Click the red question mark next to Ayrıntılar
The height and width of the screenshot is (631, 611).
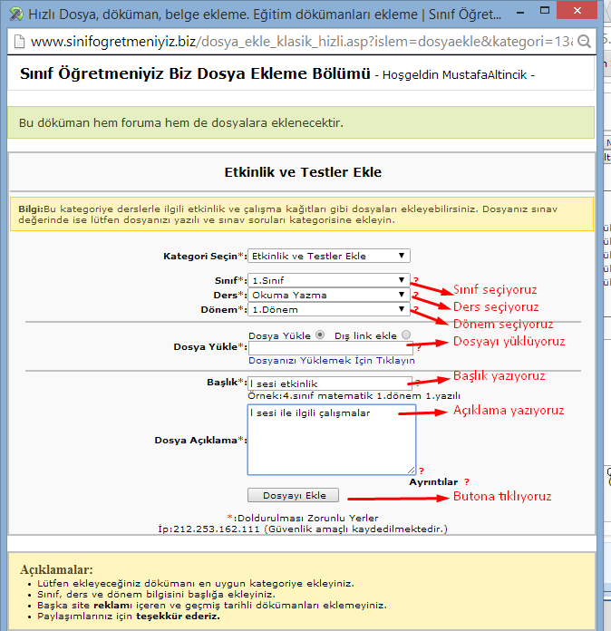point(466,482)
